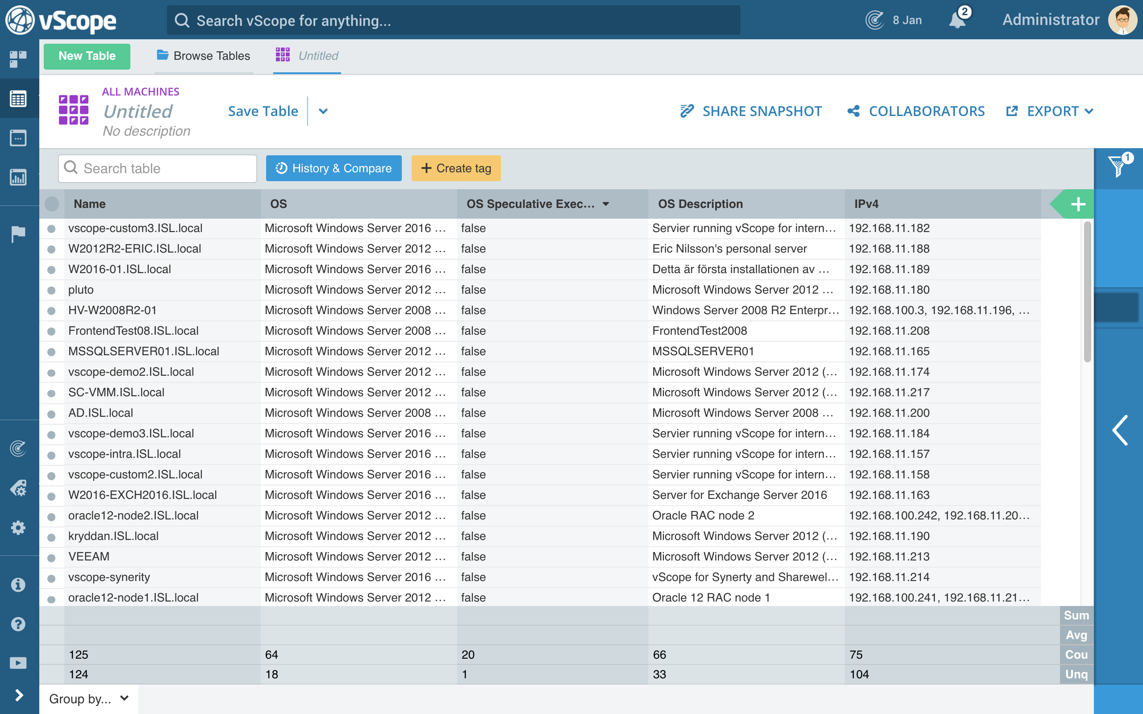
Task: Open the sidebar icon directly below Tables
Action: pos(18,138)
